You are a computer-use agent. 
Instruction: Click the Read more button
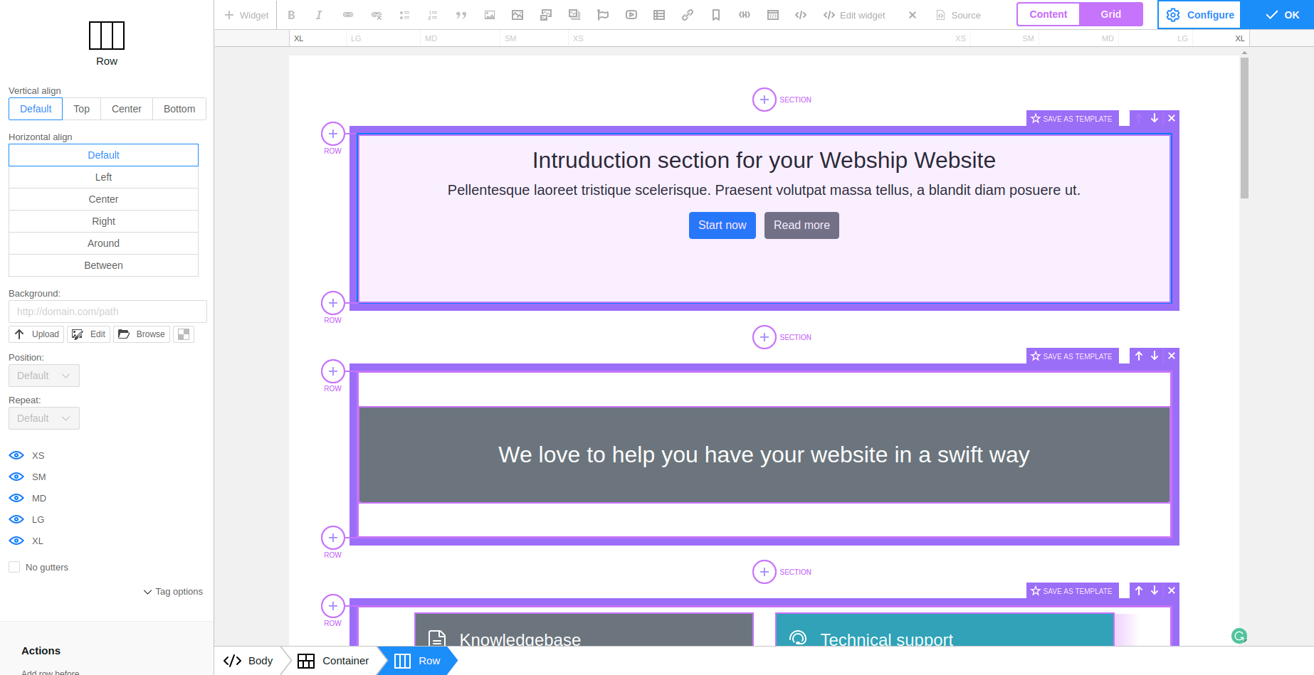(801, 225)
